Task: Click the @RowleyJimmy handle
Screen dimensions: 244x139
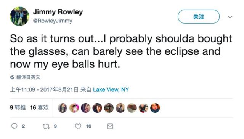Action: [53, 21]
